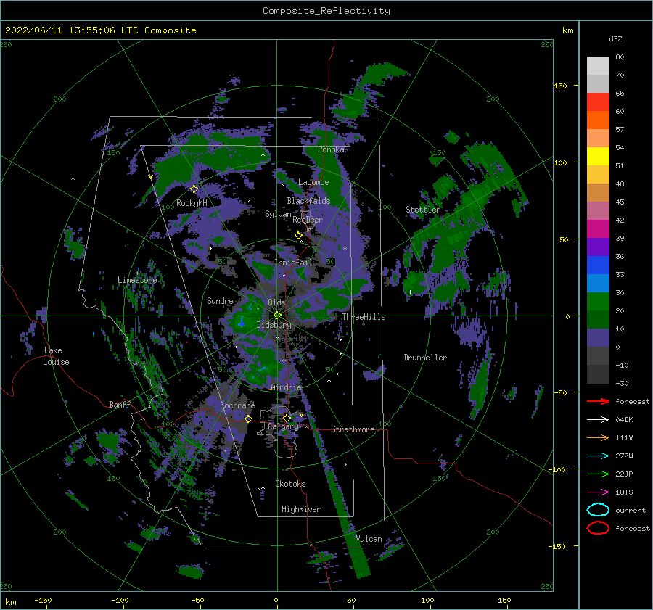Click the yellow diamond marker near Cochrane
Screen dimensions: 653x610
[x=248, y=419]
